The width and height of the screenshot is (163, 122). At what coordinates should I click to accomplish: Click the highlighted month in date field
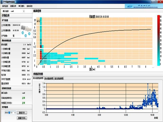(9, 113)
